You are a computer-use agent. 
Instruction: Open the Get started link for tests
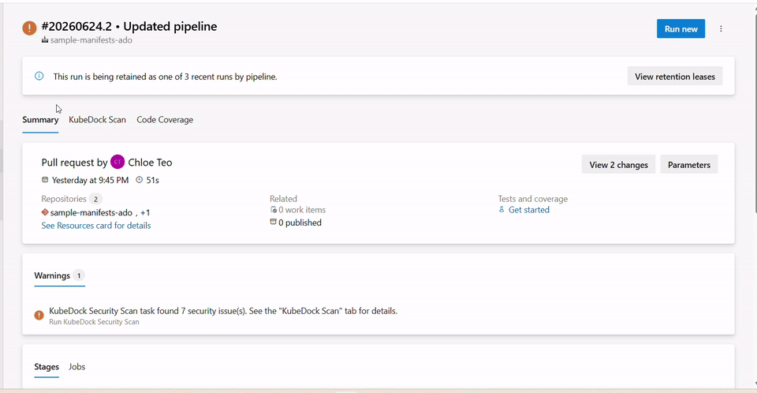click(528, 210)
